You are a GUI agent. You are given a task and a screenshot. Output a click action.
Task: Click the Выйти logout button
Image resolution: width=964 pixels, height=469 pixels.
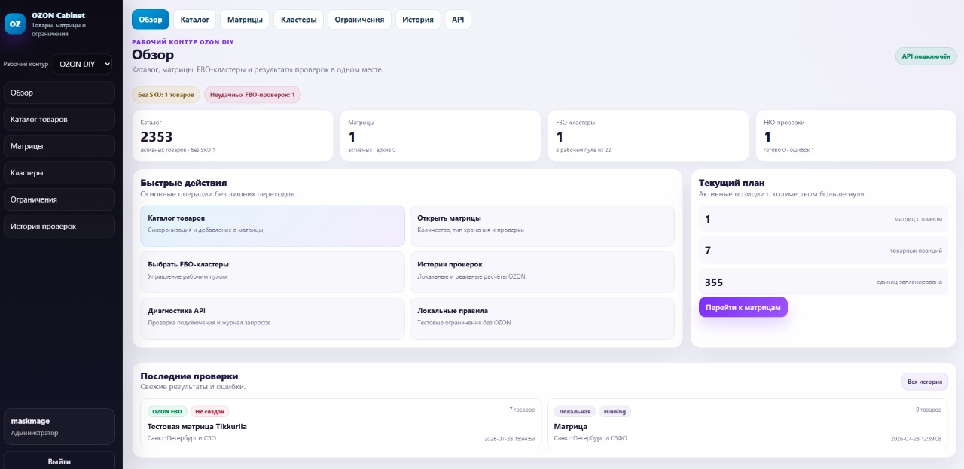pos(59,461)
